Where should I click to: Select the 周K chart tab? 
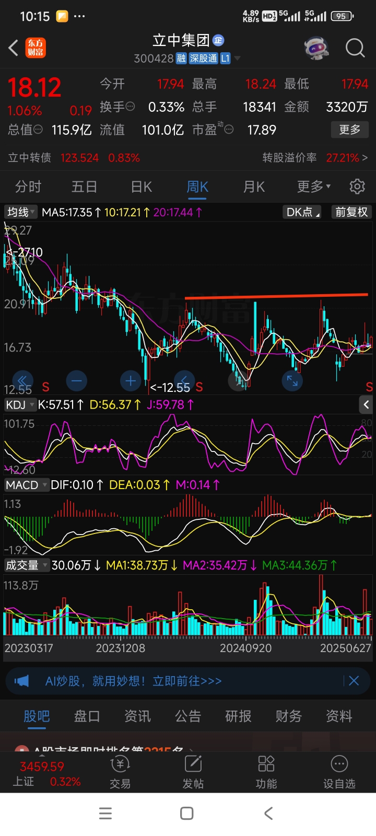197,187
